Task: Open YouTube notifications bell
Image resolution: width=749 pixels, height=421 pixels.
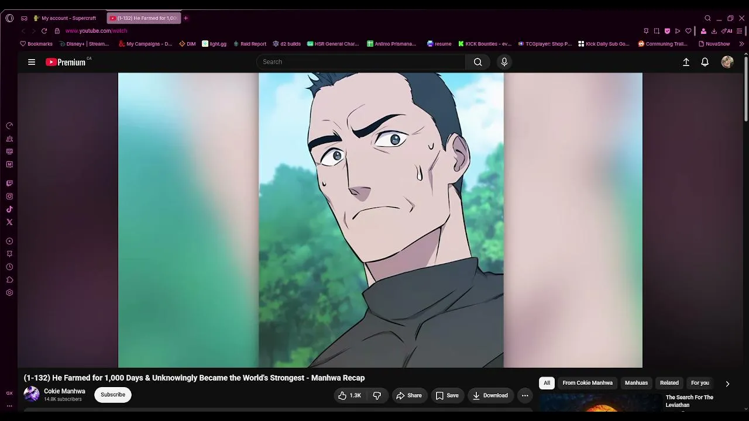Action: (705, 62)
